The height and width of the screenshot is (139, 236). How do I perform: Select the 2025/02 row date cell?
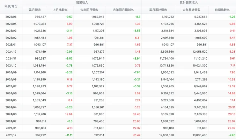11,38
